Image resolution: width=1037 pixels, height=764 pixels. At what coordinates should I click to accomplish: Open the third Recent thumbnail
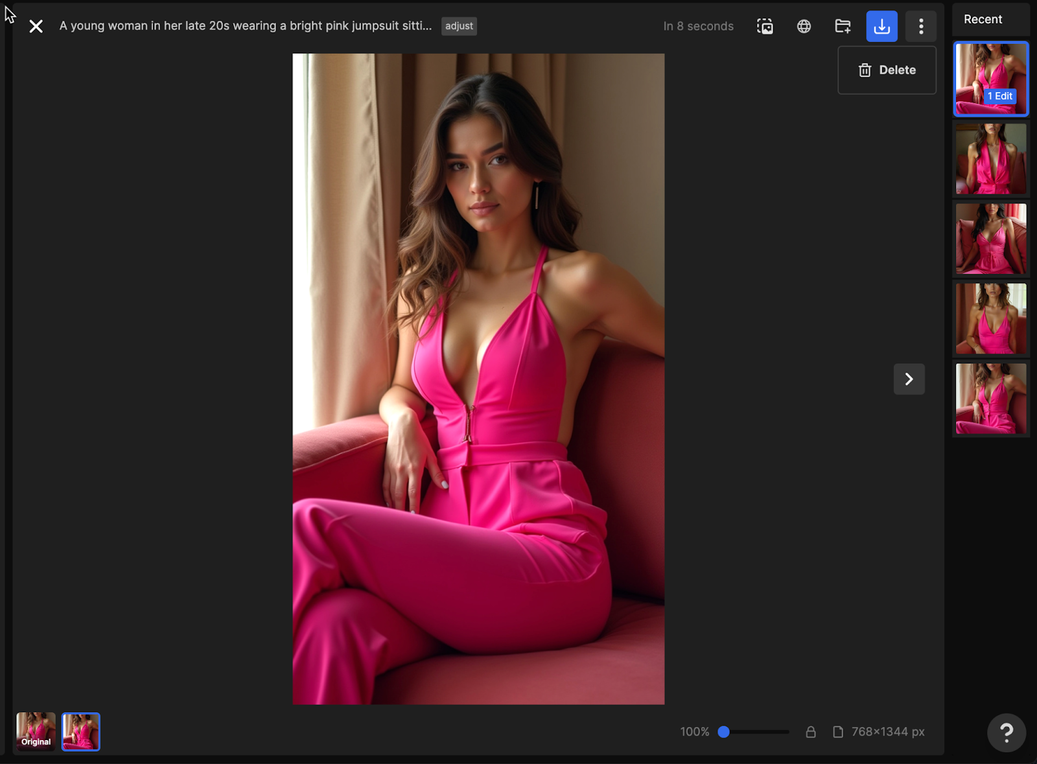click(x=991, y=238)
